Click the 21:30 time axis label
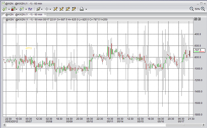 click(x=191, y=119)
